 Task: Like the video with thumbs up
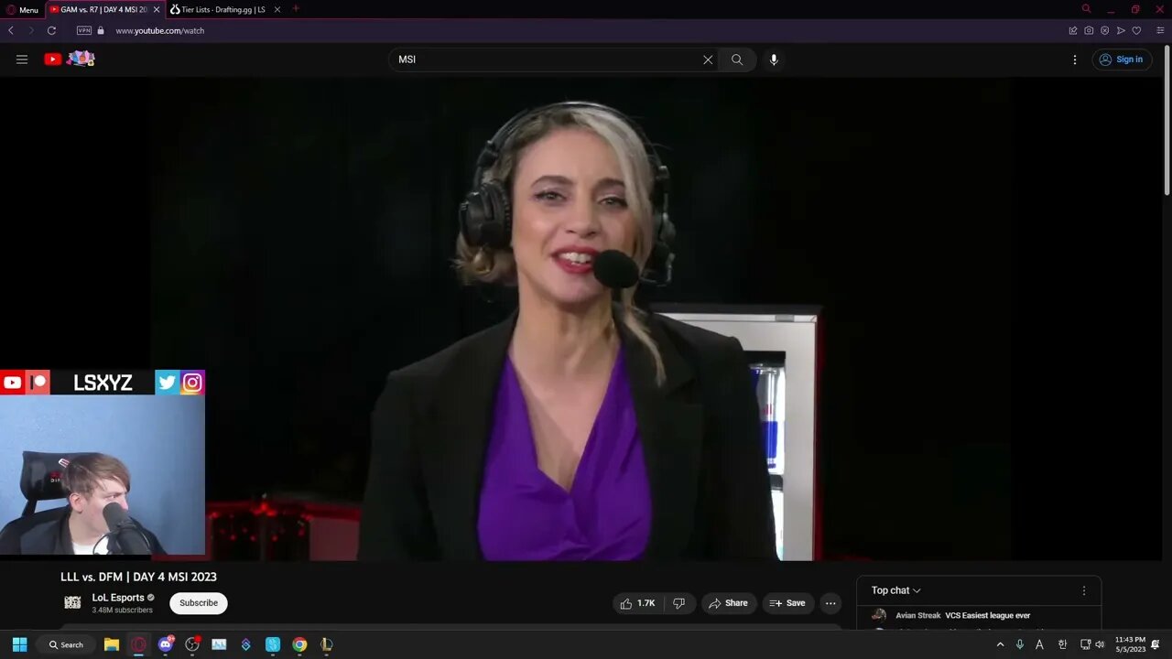click(637, 603)
